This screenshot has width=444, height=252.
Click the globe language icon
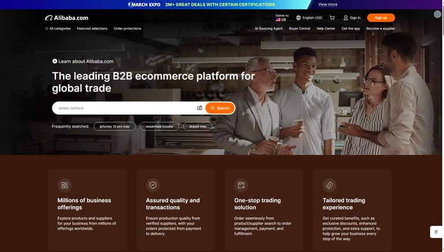(x=298, y=18)
